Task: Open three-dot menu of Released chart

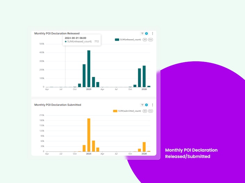Action: pyautogui.click(x=152, y=34)
